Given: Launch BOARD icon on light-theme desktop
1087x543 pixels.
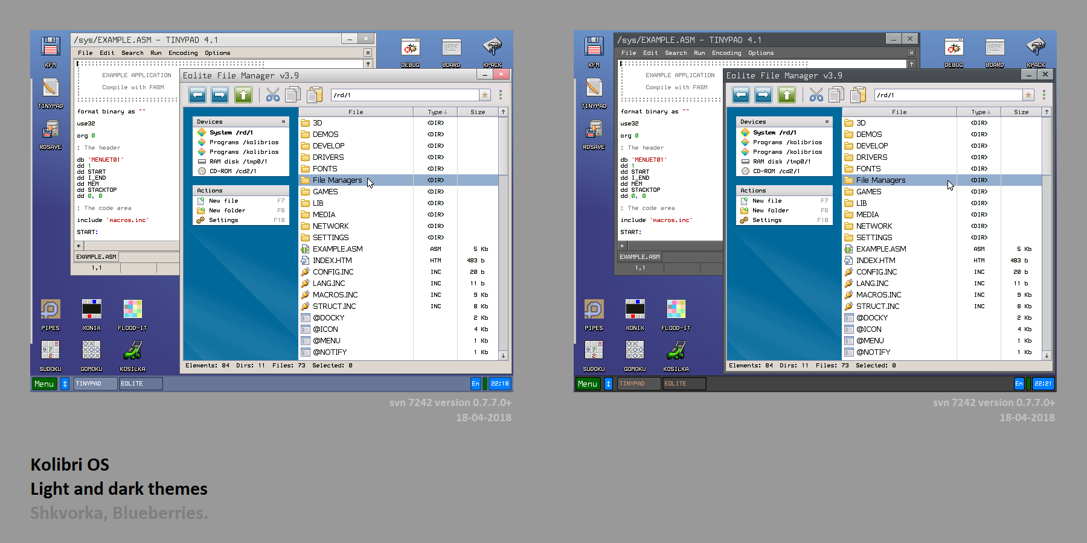Looking at the screenshot, I should coord(452,52).
